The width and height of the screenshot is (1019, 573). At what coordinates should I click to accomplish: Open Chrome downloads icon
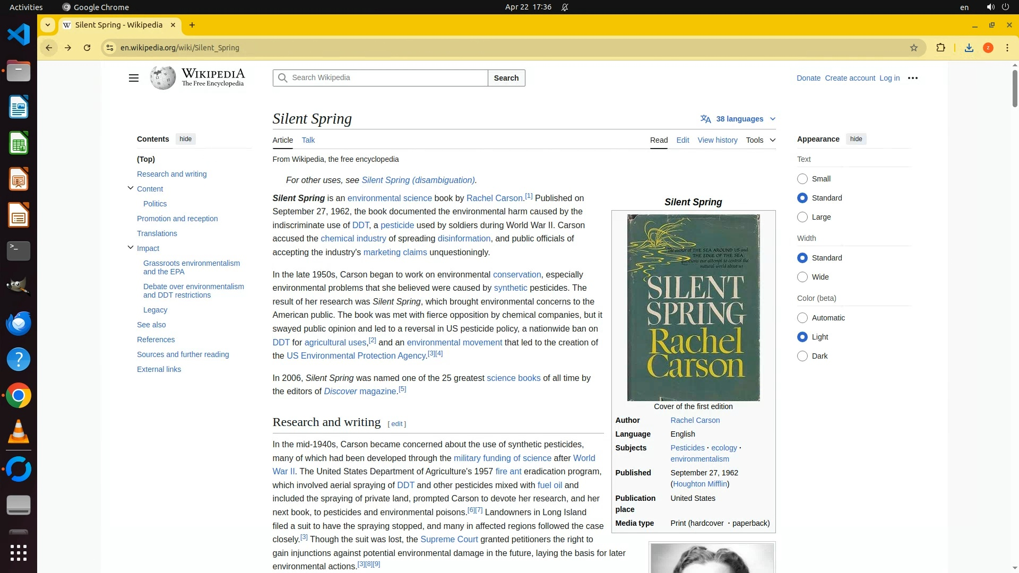pyautogui.click(x=969, y=48)
